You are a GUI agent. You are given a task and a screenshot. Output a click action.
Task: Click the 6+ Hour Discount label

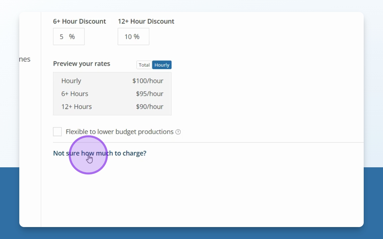pyautogui.click(x=79, y=21)
